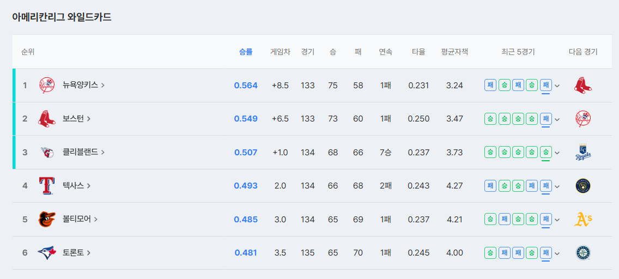The height and width of the screenshot is (279, 619).
Task: Open Athletics next-game logo in Baltimore row
Action: click(583, 220)
